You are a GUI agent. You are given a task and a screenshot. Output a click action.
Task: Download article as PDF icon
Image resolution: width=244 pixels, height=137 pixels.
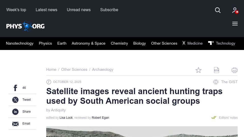[217, 70]
